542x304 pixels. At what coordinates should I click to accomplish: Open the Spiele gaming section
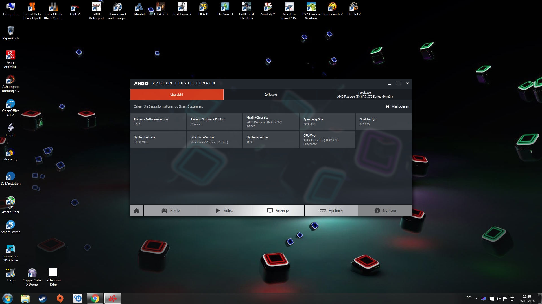tap(170, 211)
